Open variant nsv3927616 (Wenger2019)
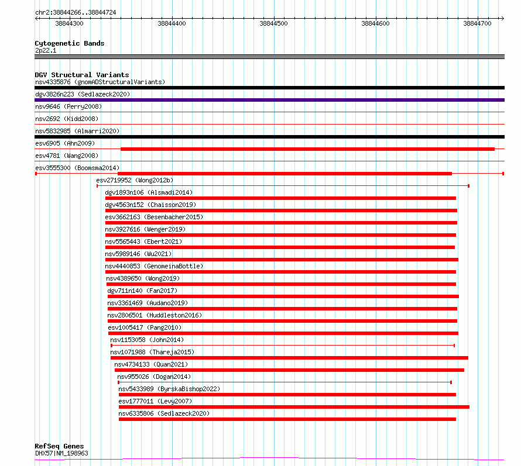This screenshot has height=466, width=521. click(145, 229)
